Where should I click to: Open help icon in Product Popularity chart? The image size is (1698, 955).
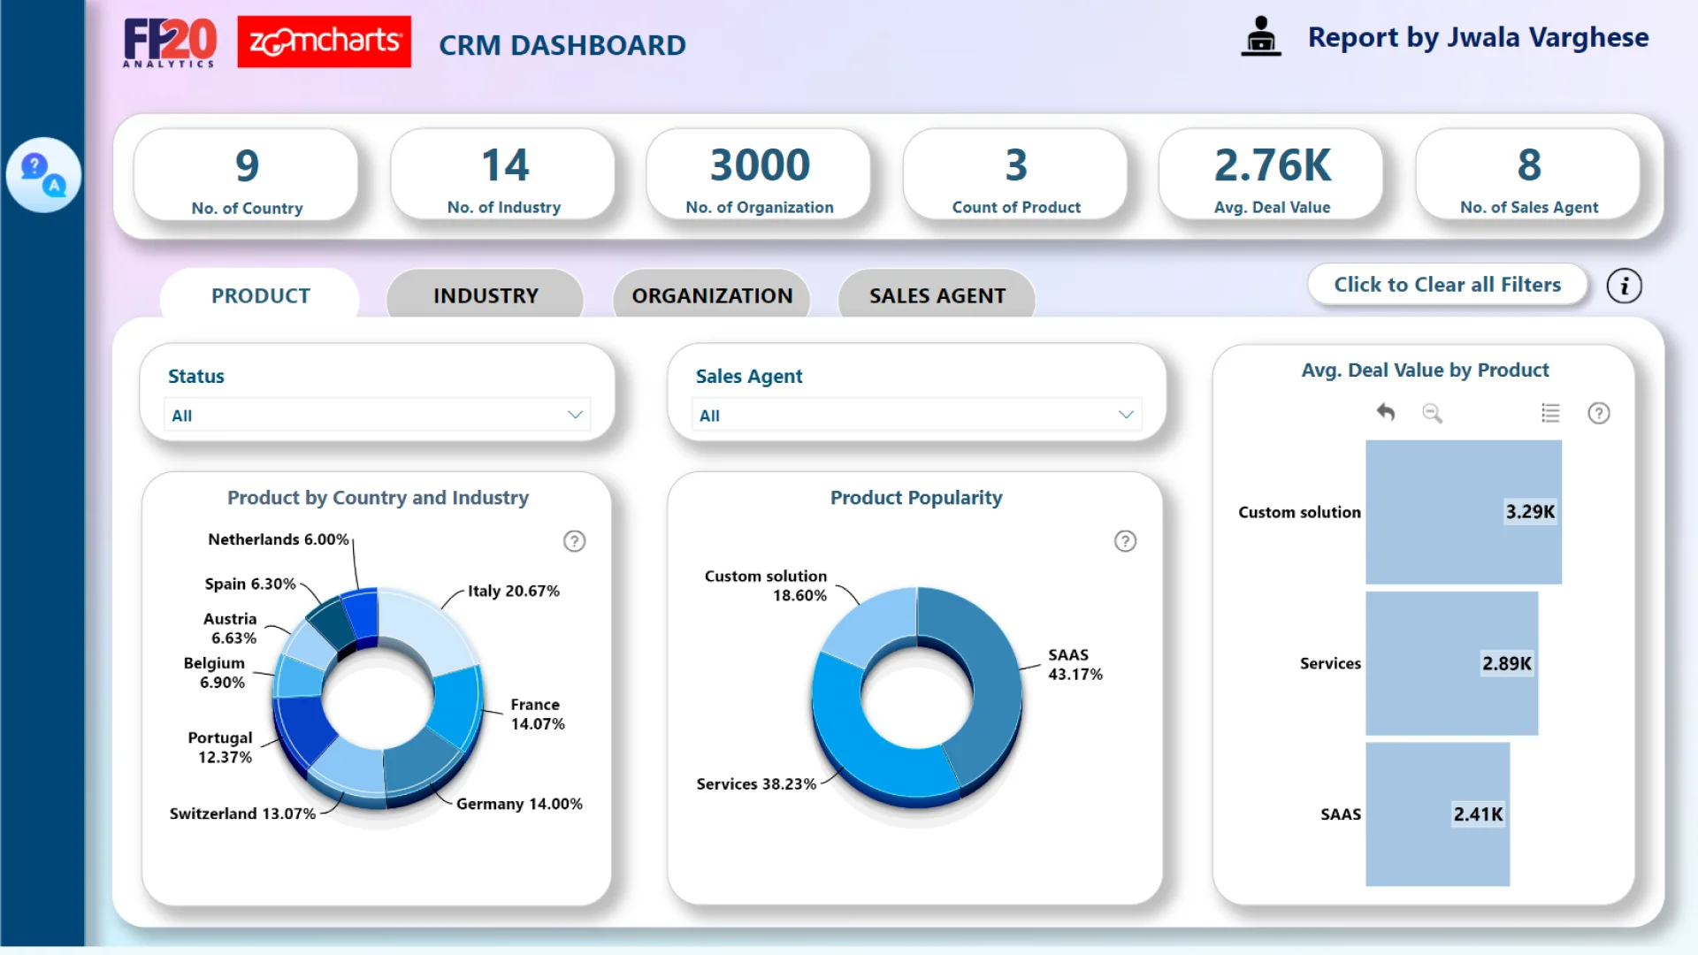click(1125, 541)
